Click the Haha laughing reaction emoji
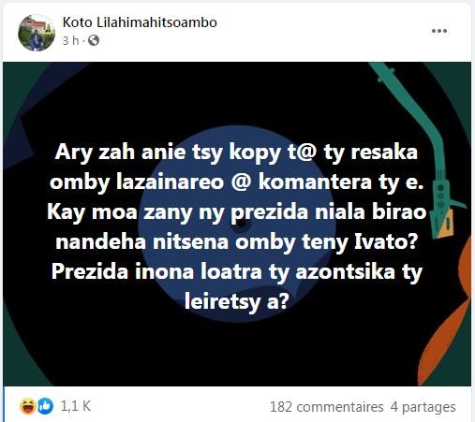Viewport: 475px width, 422px height. (x=27, y=406)
